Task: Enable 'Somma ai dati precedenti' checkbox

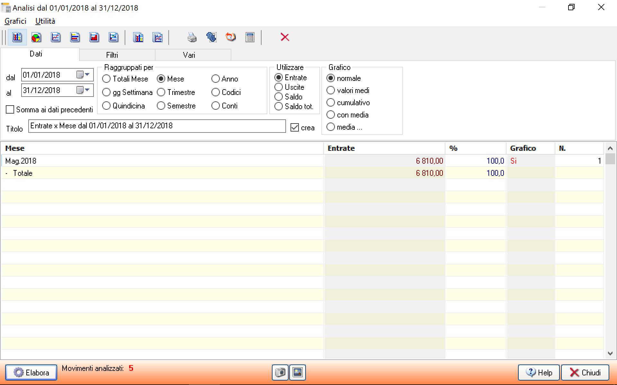Action: (10, 110)
